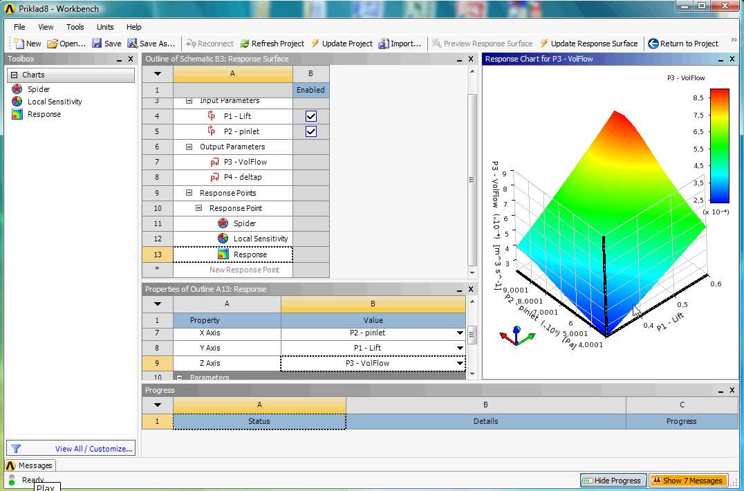Viewport: 744px width, 491px height.
Task: Open the X Axis dropdown showing P2 - pinlet
Action: point(460,333)
